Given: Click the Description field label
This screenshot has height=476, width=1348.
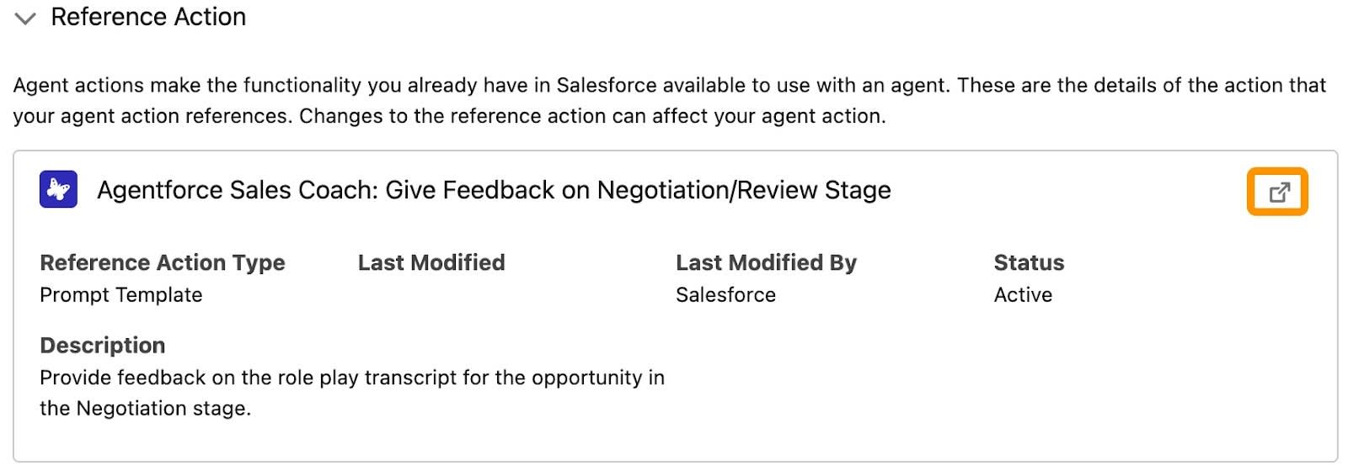Looking at the screenshot, I should coord(103,345).
